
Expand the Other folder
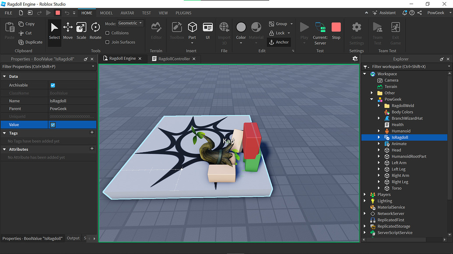pyautogui.click(x=372, y=93)
